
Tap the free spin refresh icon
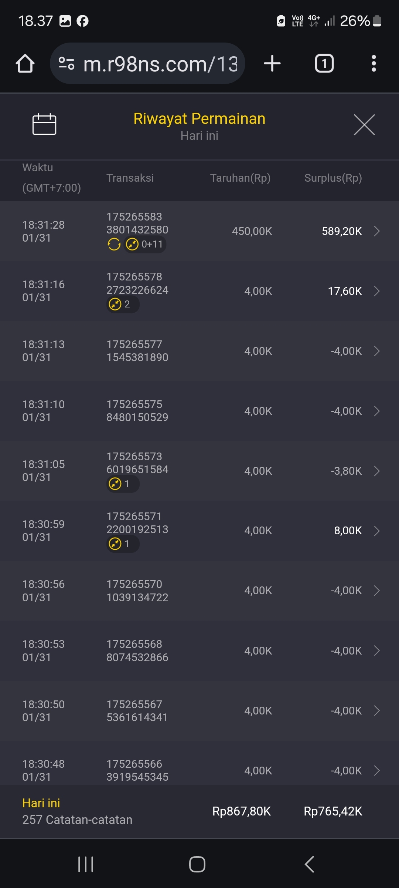point(114,244)
